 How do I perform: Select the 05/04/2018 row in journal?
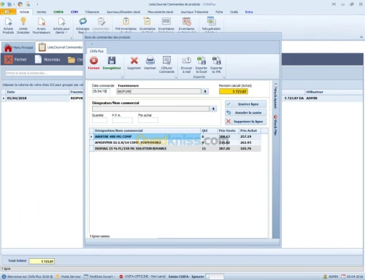tap(42, 98)
